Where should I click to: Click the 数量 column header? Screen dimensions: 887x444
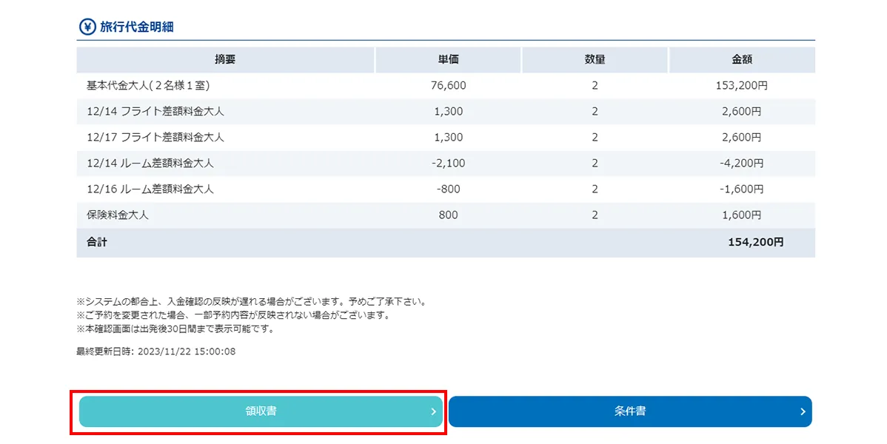coord(594,59)
